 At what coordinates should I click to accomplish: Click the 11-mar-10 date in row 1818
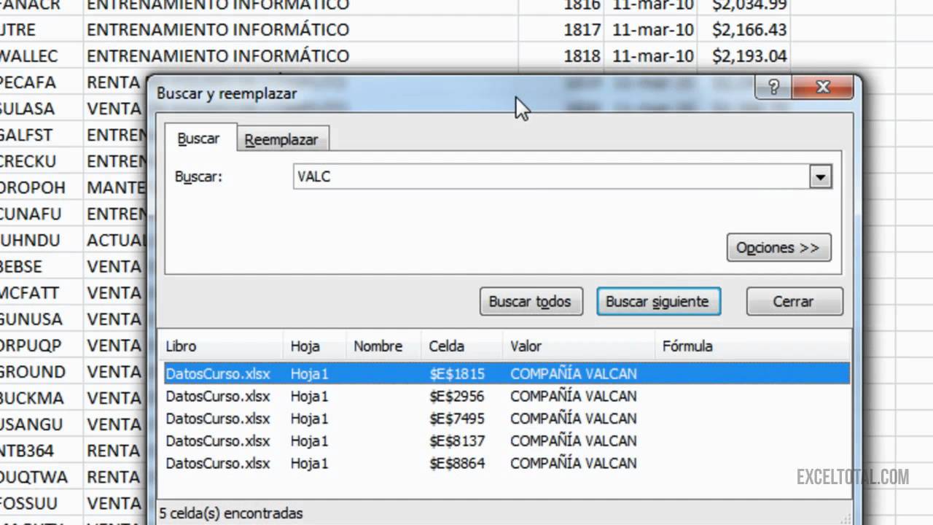coord(651,56)
